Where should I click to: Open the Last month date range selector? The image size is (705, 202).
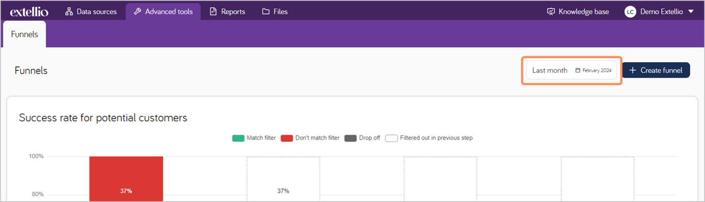572,70
